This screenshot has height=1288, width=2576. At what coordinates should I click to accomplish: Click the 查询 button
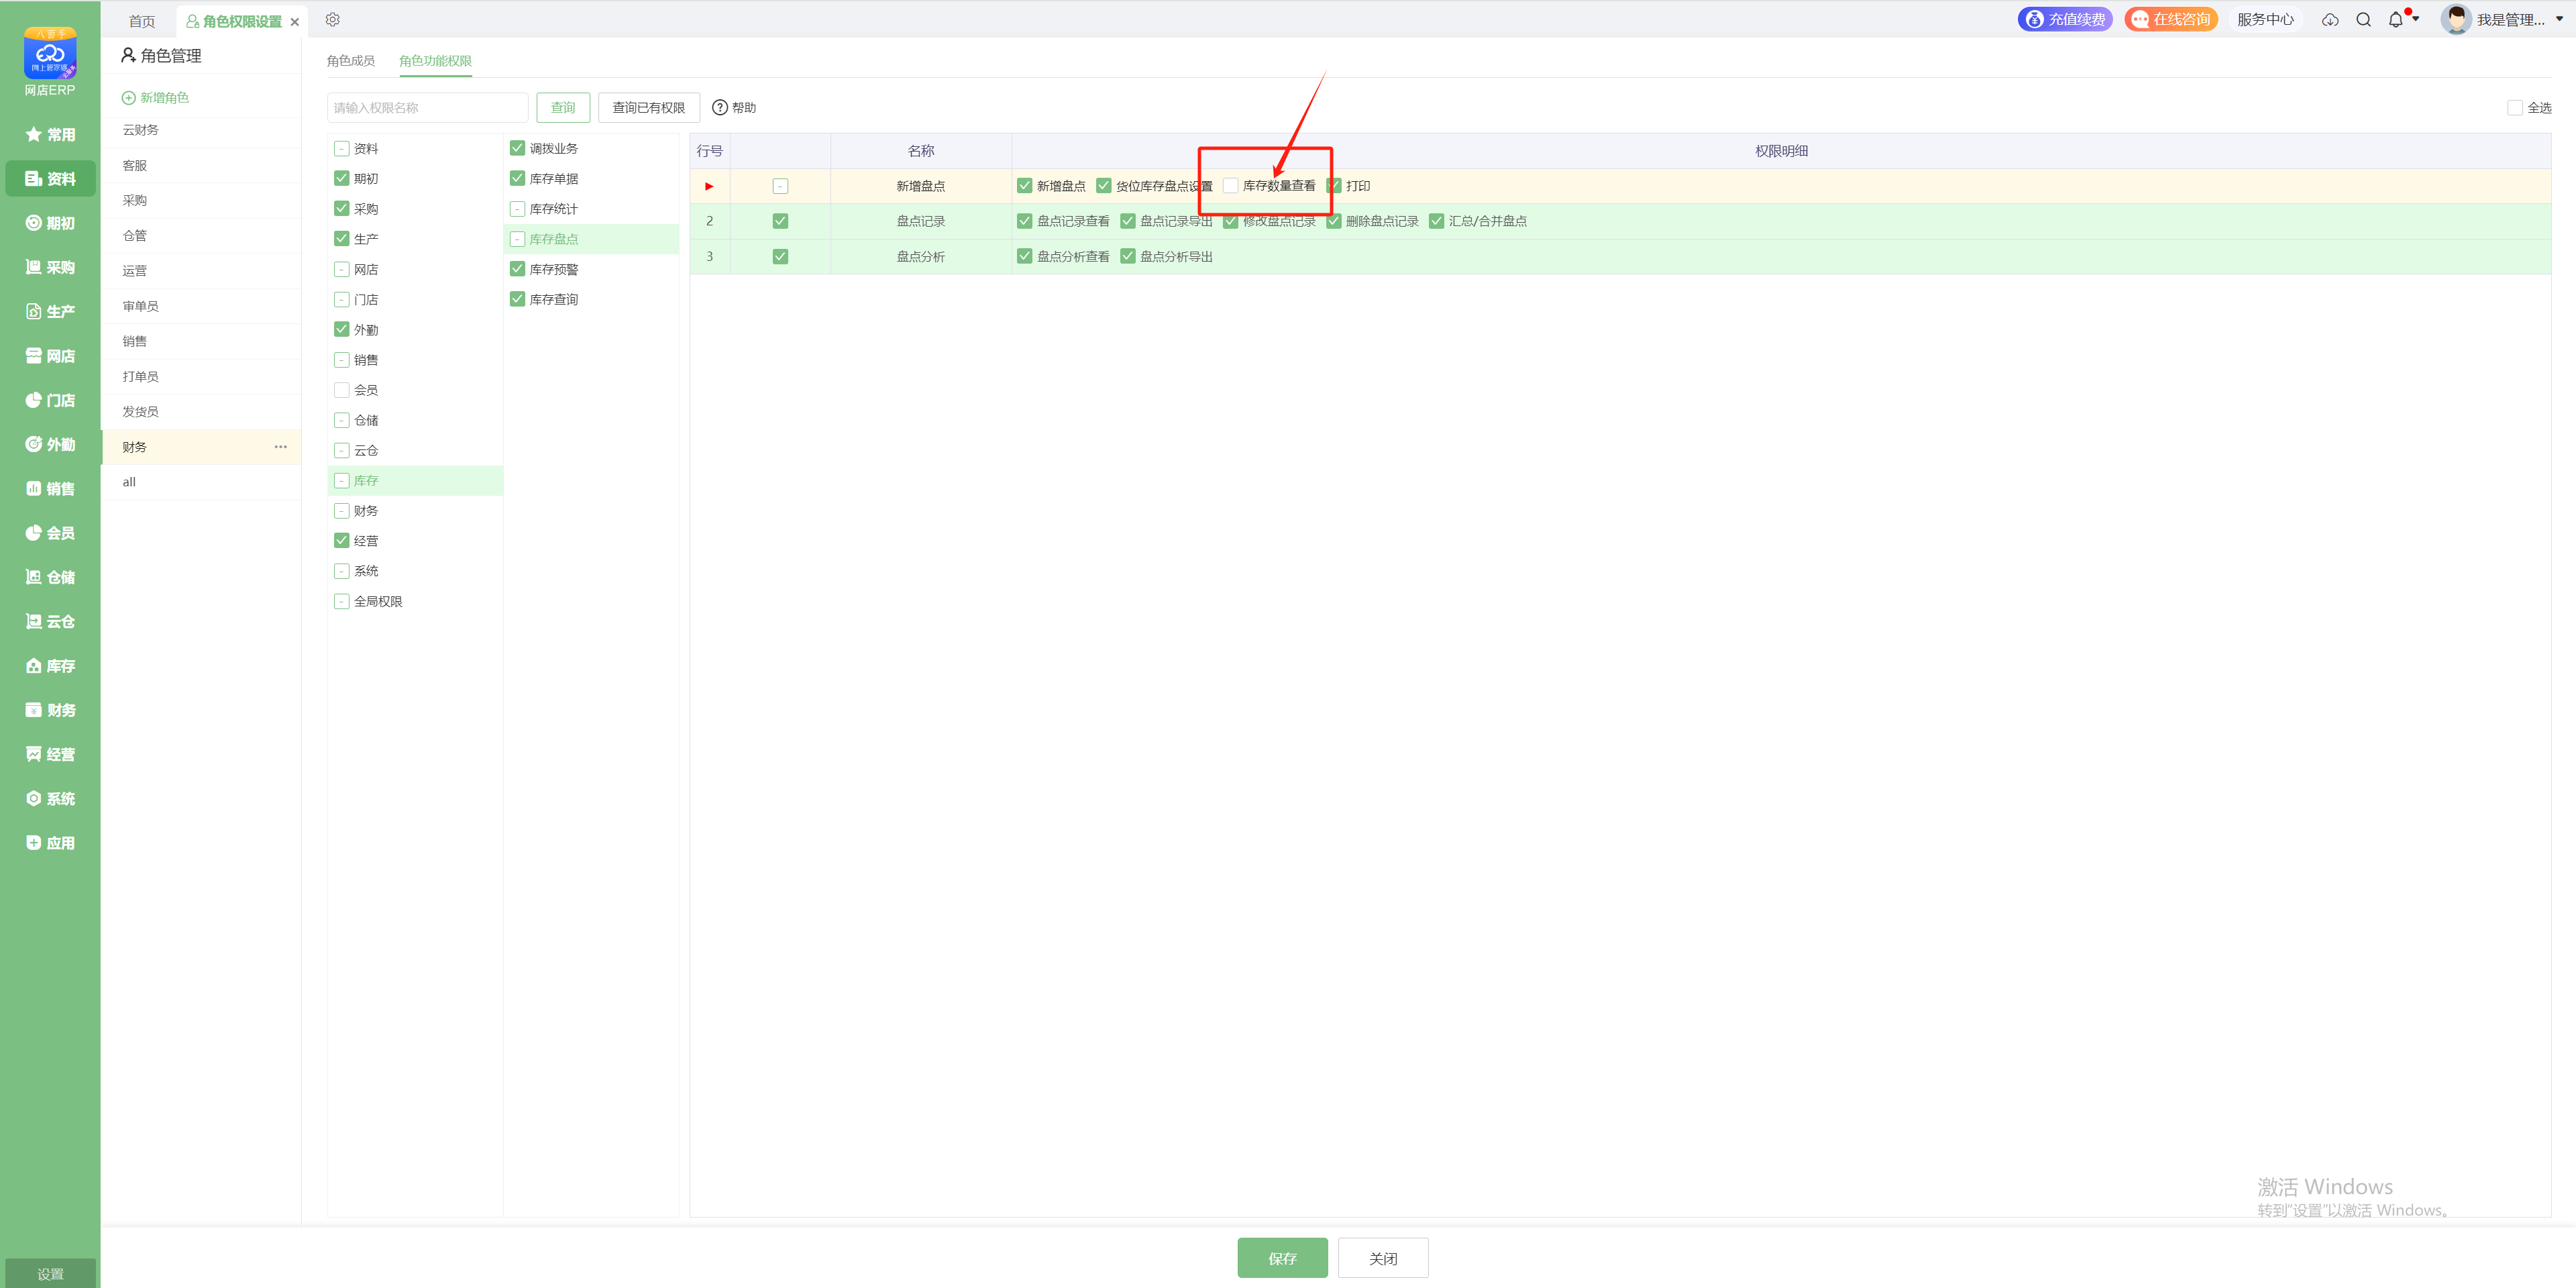[x=563, y=107]
